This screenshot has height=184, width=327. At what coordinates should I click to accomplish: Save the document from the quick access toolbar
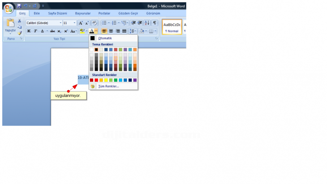click(x=19, y=6)
